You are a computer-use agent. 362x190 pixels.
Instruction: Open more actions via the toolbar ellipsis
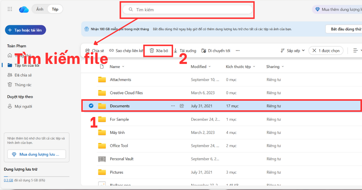pyautogui.click(x=237, y=50)
